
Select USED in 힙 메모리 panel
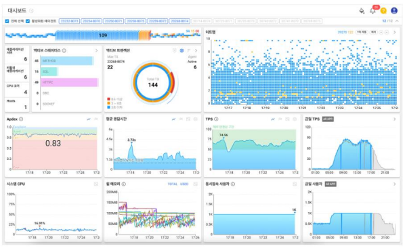coord(184,184)
